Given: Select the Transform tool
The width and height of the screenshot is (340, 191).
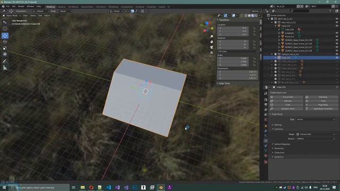Looking at the screenshot, I should [5, 54].
